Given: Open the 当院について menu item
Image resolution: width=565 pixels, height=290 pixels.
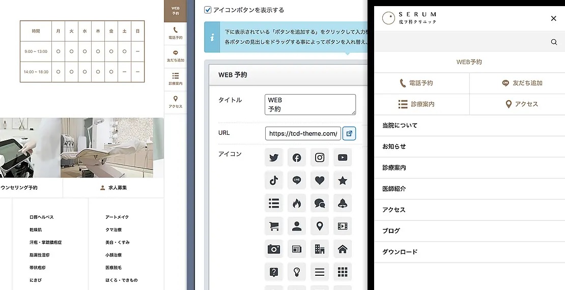Looking at the screenshot, I should point(469,125).
